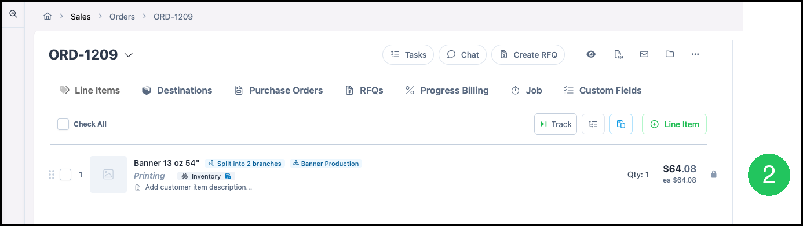Click the Banner 13 oz 54" item name
Image resolution: width=803 pixels, height=226 pixels.
167,163
